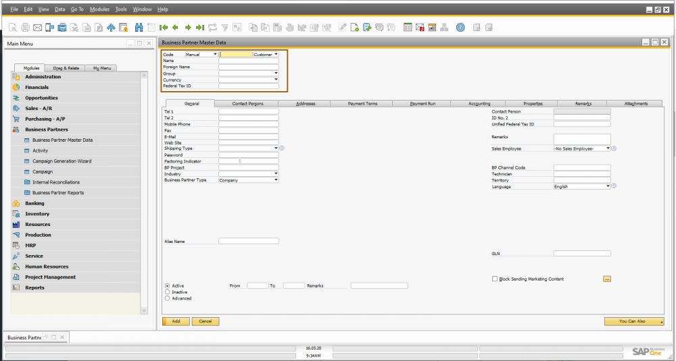Click the info icon beside Language
The image size is (676, 361).
coord(614,186)
